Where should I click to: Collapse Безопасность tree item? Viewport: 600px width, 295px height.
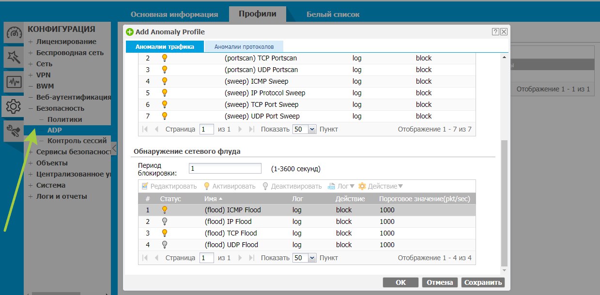pyautogui.click(x=31, y=108)
